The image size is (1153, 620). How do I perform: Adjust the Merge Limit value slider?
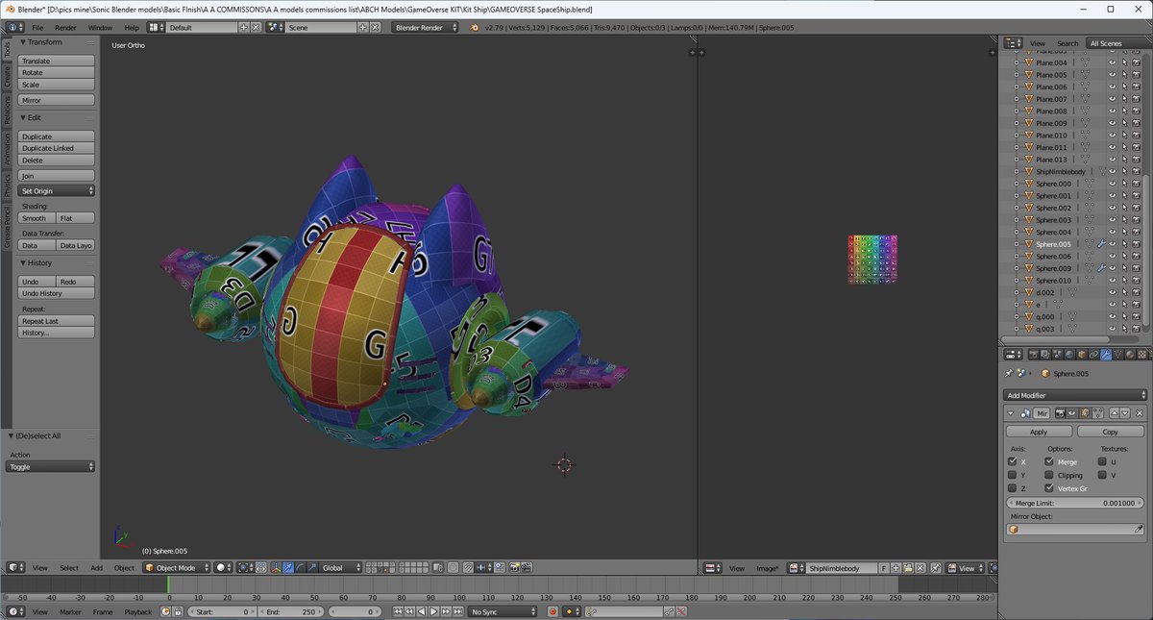(x=1075, y=504)
